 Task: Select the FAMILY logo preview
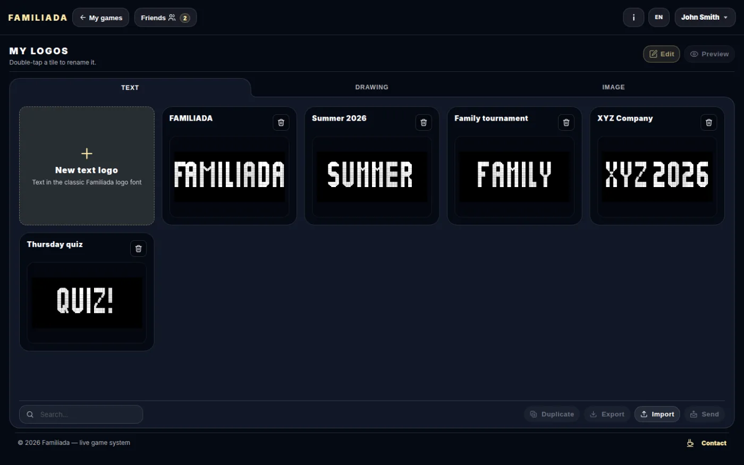pyautogui.click(x=514, y=176)
